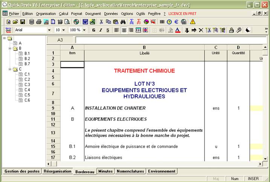Click the yellow warning triangle icon
Image resolution: width=270 pixels, height=182 pixels.
click(192, 22)
